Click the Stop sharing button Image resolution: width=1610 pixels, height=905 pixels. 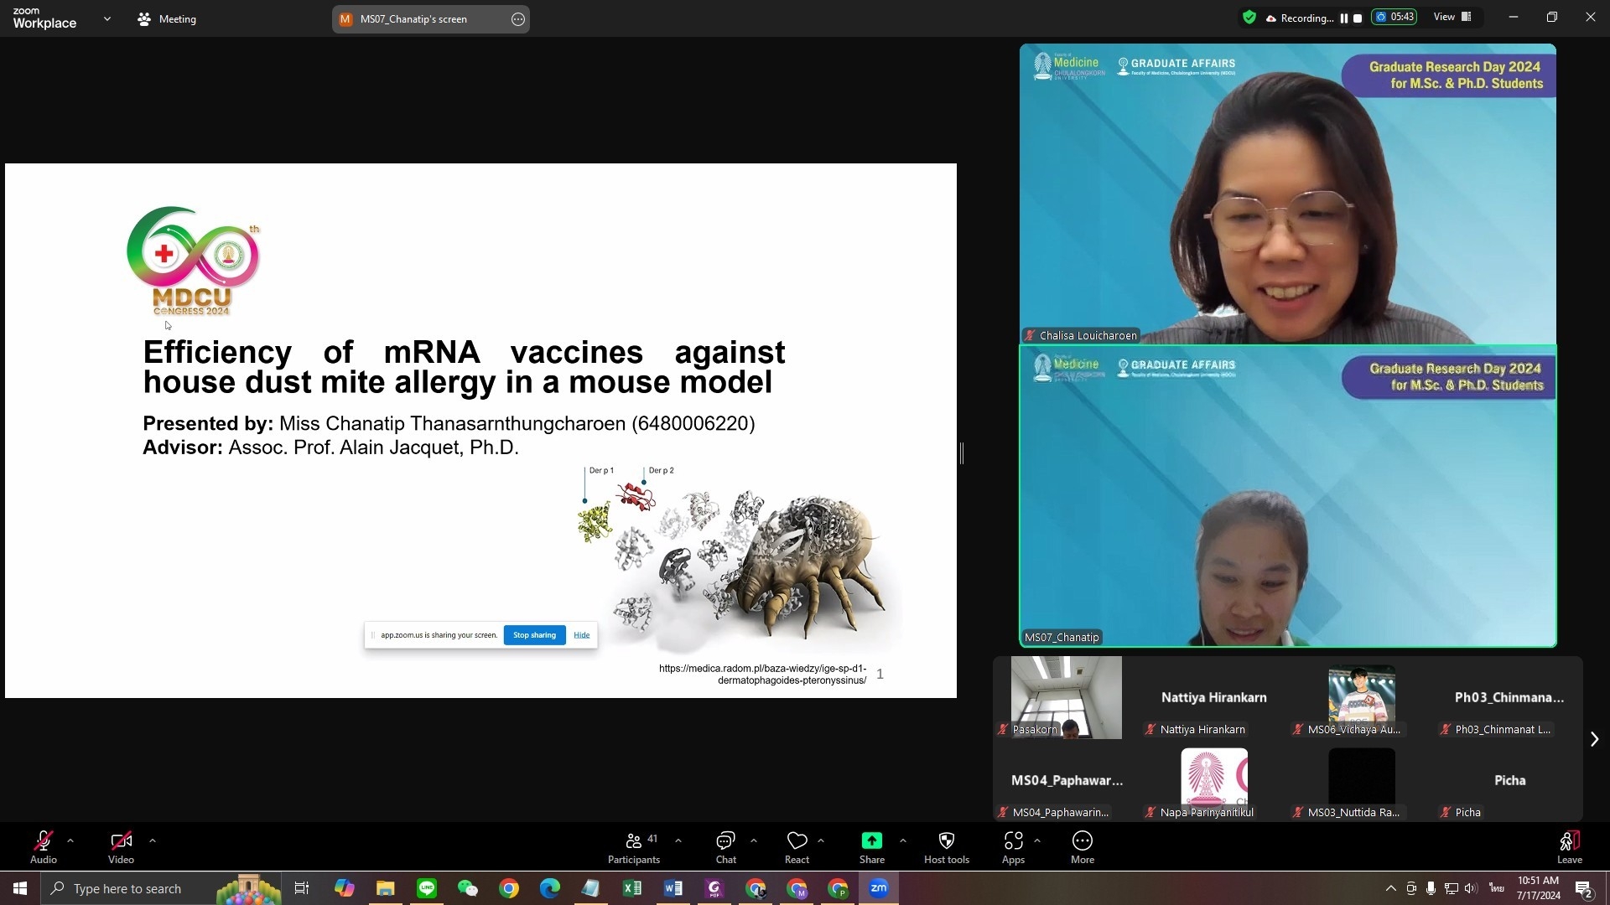(534, 635)
